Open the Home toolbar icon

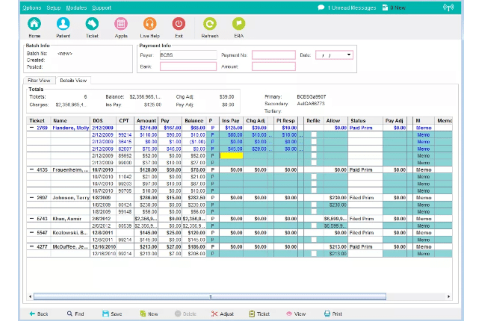(34, 24)
